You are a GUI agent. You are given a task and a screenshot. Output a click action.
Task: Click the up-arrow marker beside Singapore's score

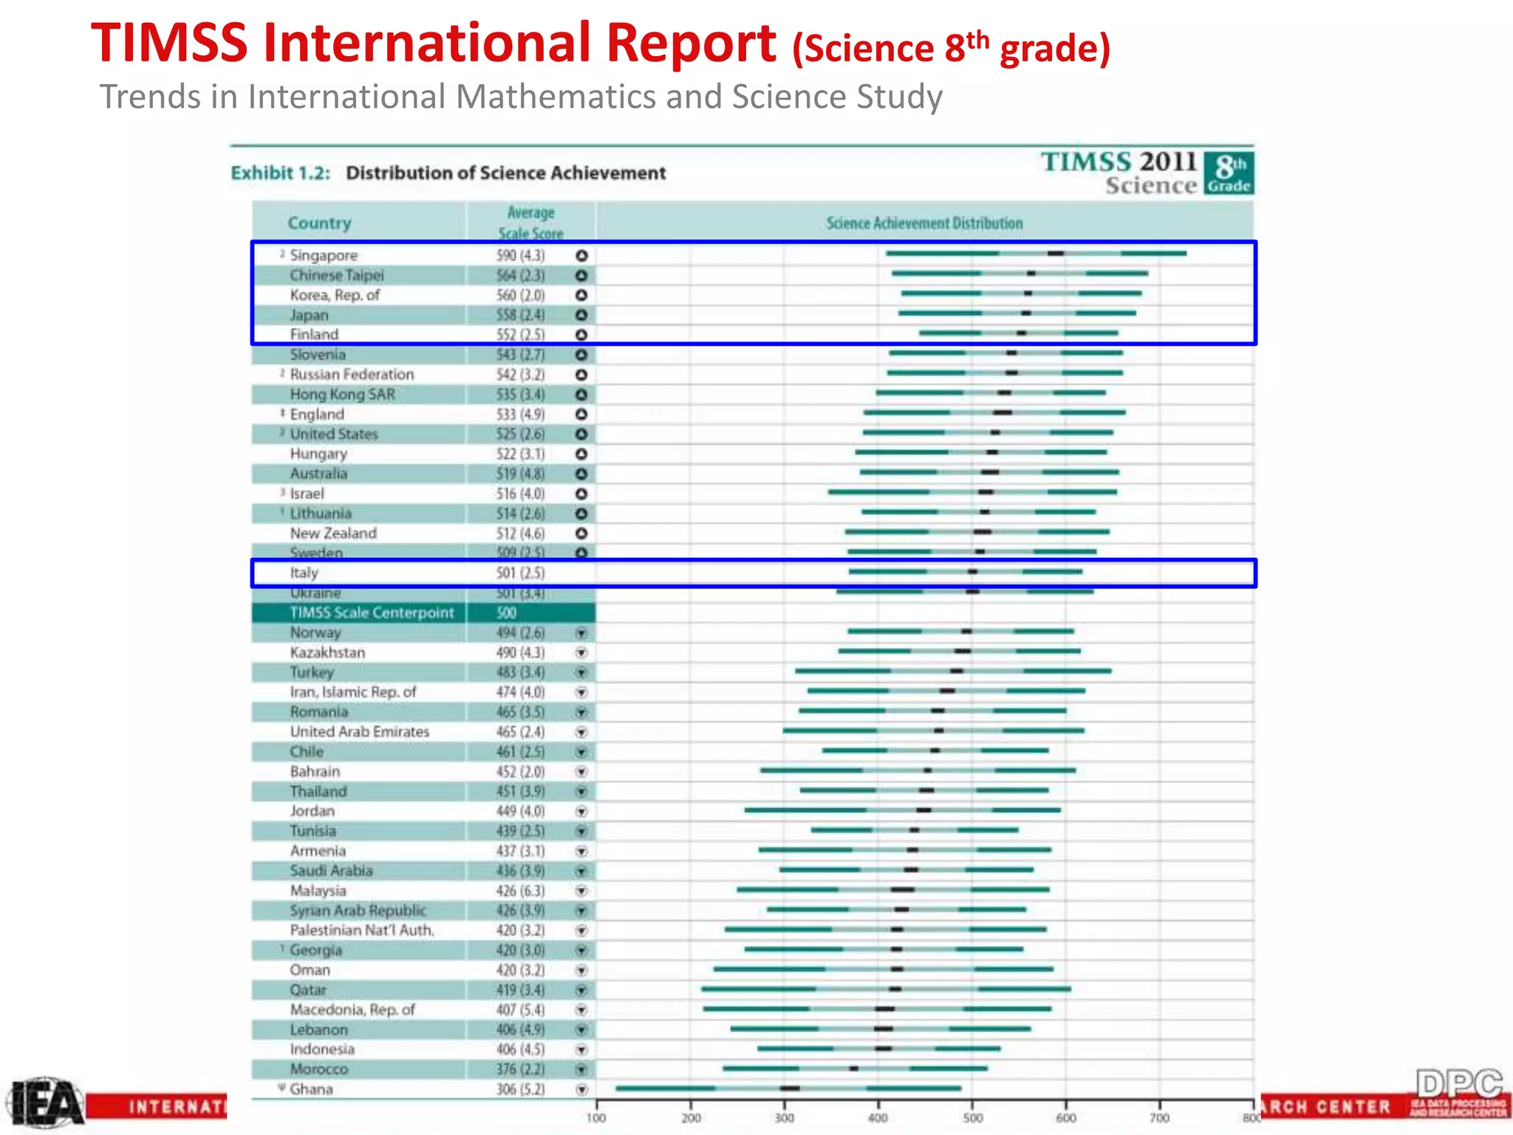click(x=581, y=256)
